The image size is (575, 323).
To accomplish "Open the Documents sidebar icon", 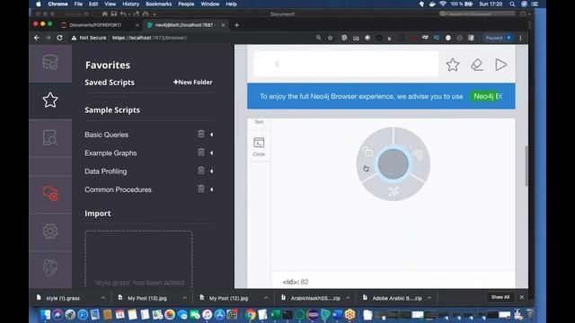I will (x=50, y=137).
